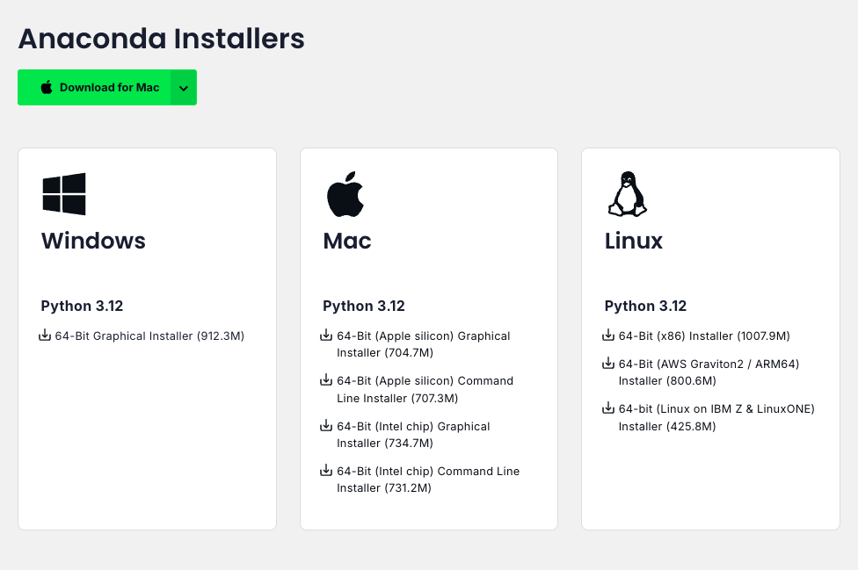Click the download icon for Apple silicon Graphical Installer

pyautogui.click(x=326, y=337)
